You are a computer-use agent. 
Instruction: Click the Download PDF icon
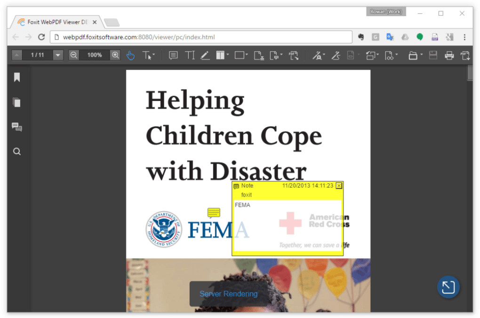click(465, 56)
